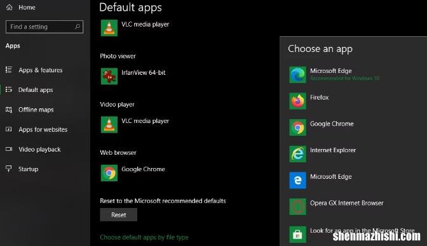Pick the new Microsoft Edge icon in Choose an app
Image resolution: width=427 pixels, height=246 pixels.
click(x=297, y=75)
